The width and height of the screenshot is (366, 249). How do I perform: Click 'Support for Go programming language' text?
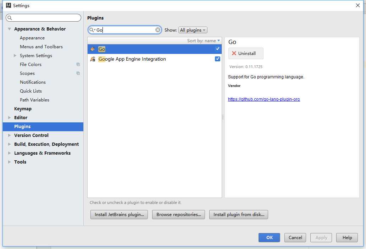(x=266, y=77)
